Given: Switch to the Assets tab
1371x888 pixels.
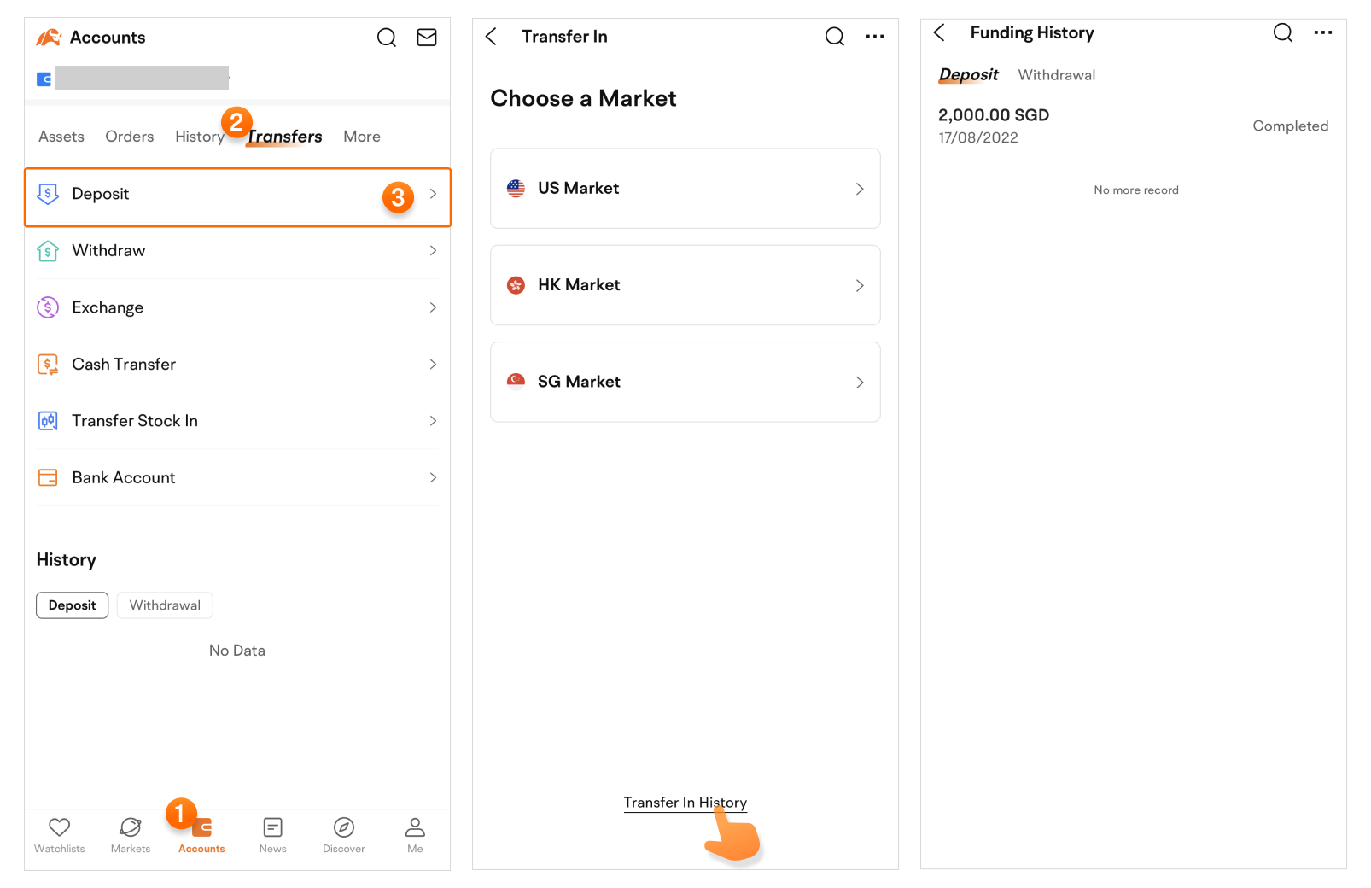Looking at the screenshot, I should point(61,137).
